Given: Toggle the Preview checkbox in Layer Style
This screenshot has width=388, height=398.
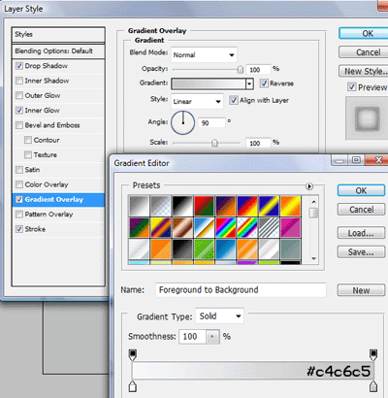Looking at the screenshot, I should click(x=352, y=86).
